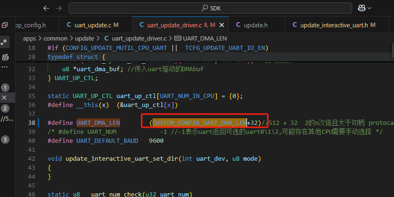The width and height of the screenshot is (394, 197).
Task: Open the regex search view icon
Action: (5, 42)
